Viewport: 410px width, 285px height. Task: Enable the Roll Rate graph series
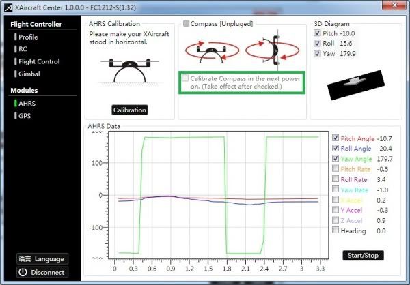click(336, 179)
